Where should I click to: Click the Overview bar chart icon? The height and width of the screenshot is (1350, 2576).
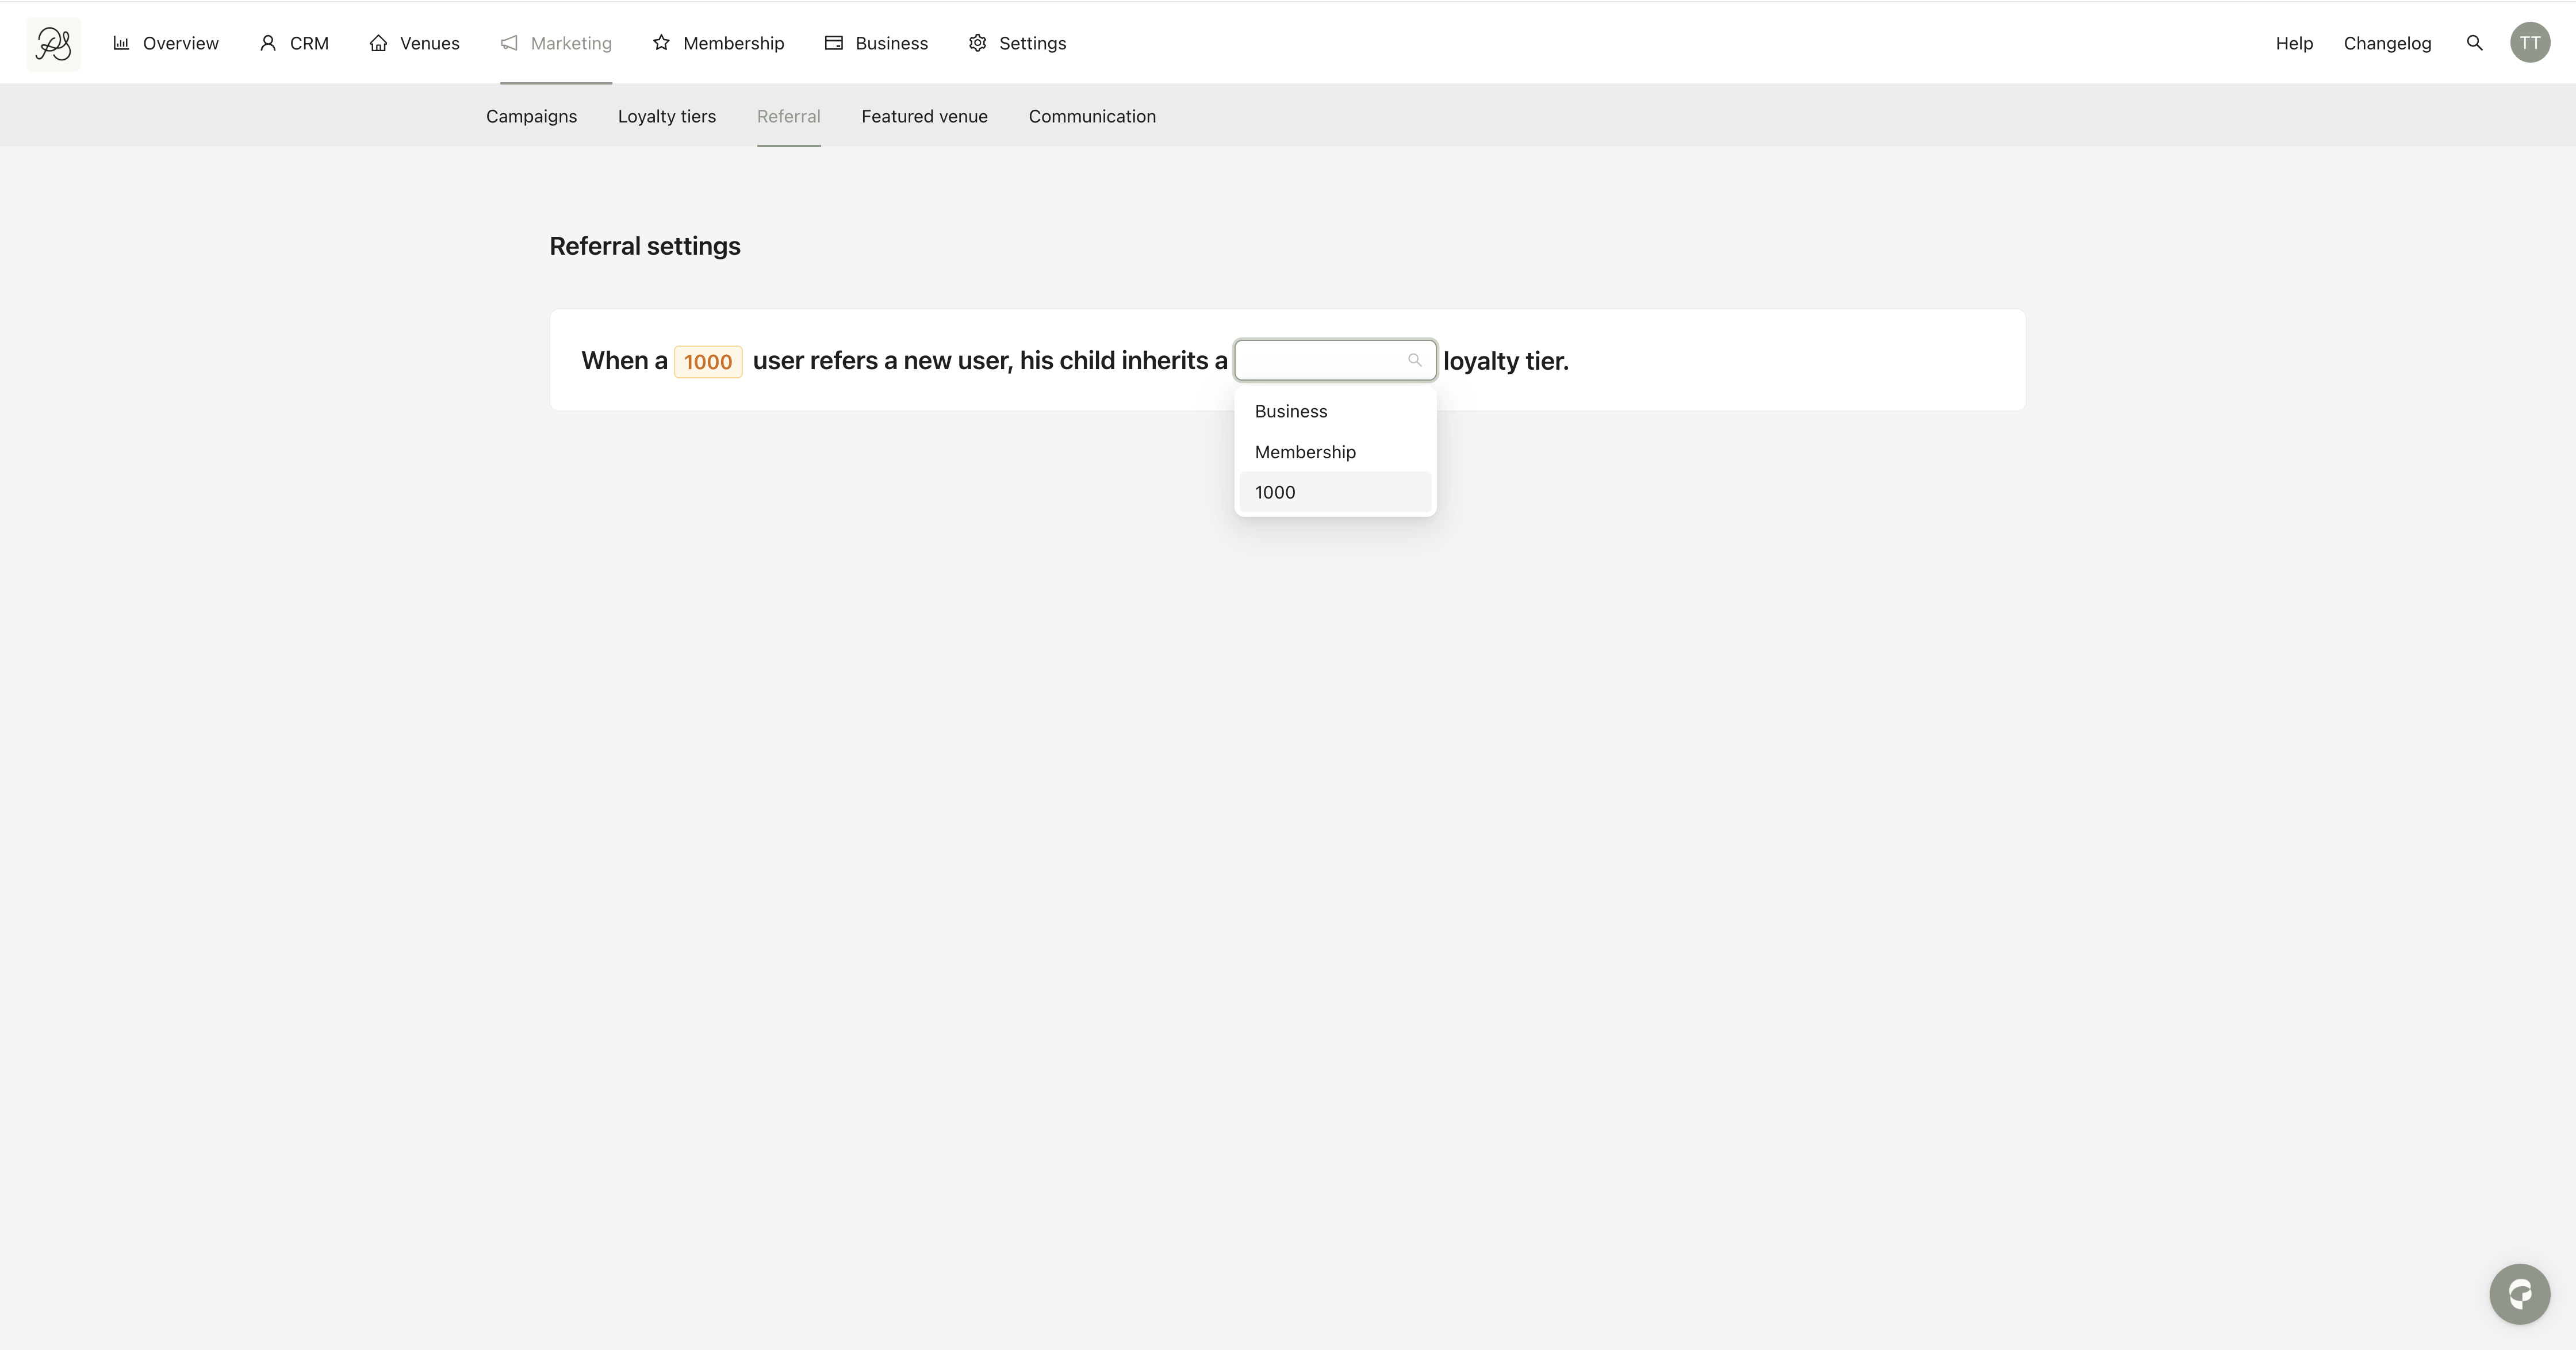click(x=121, y=43)
